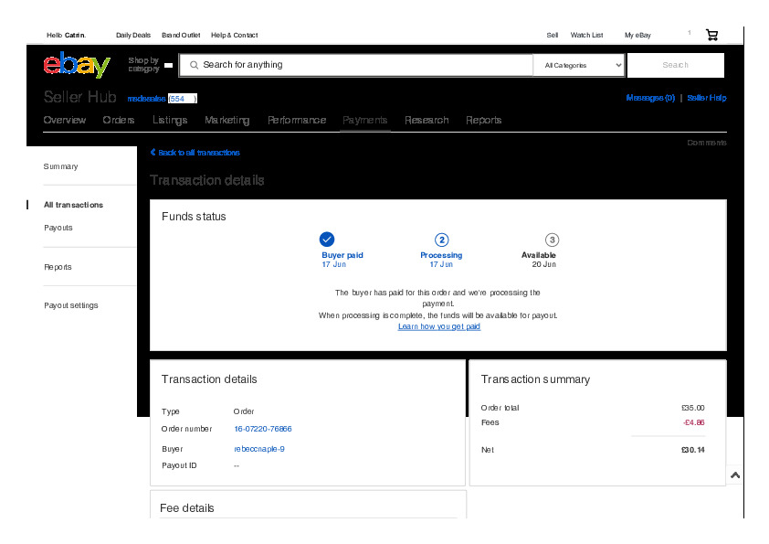
Task: Click Learn how you get paid link
Action: click(438, 326)
